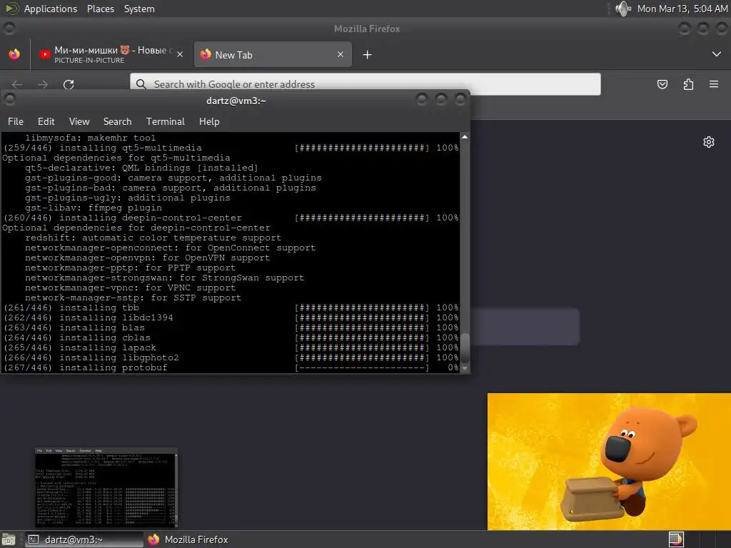Open the terminal Help menu
The height and width of the screenshot is (548, 731).
pos(209,121)
